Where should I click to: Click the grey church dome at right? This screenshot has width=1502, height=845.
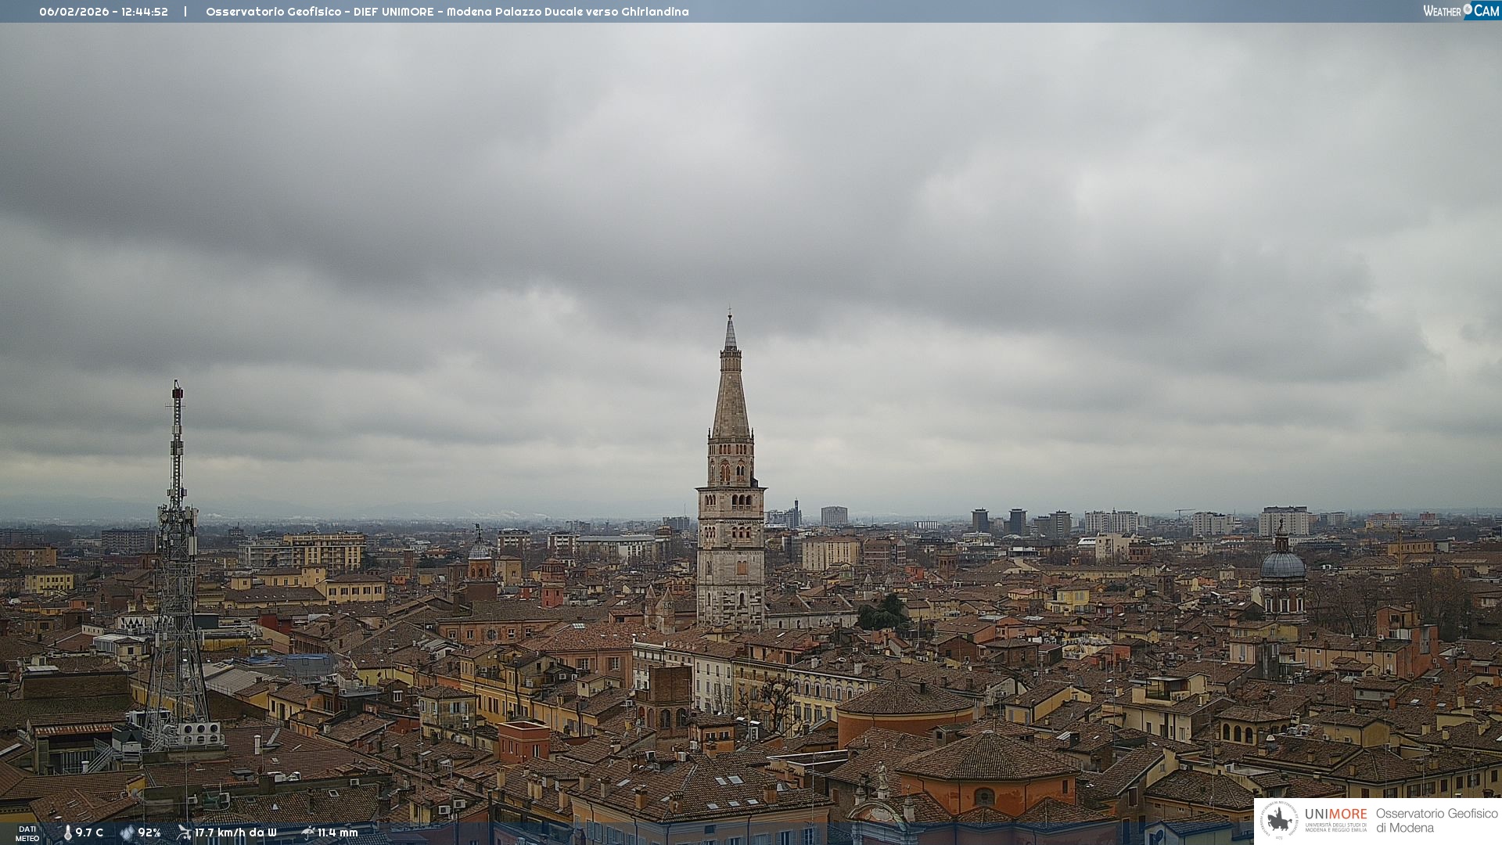pos(1282,565)
